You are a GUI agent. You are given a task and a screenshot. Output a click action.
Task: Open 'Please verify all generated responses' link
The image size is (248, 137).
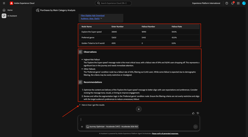point(165,133)
